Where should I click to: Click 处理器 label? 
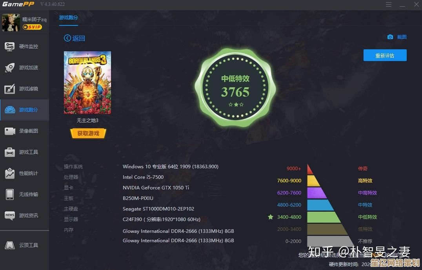point(71,177)
